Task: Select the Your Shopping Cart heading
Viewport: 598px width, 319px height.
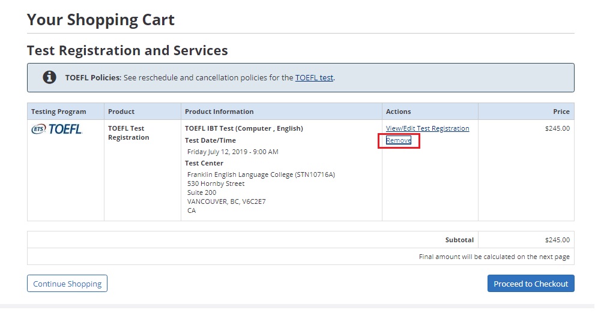Action: coord(101,20)
